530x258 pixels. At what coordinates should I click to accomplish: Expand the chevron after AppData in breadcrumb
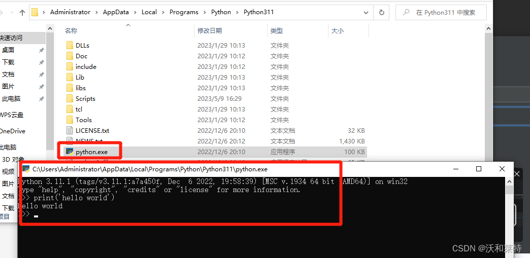135,13
